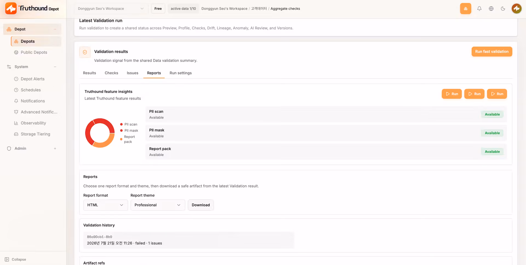Open the orange depot shortcut icon in header
Image resolution: width=526 pixels, height=265 pixels.
[x=465, y=8]
